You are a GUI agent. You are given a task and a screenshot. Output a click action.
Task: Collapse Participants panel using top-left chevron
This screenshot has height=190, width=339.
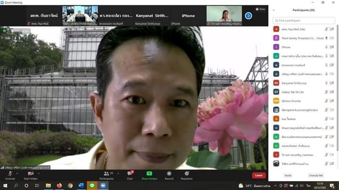point(274,10)
